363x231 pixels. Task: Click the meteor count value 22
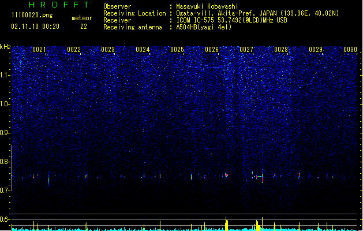point(84,27)
